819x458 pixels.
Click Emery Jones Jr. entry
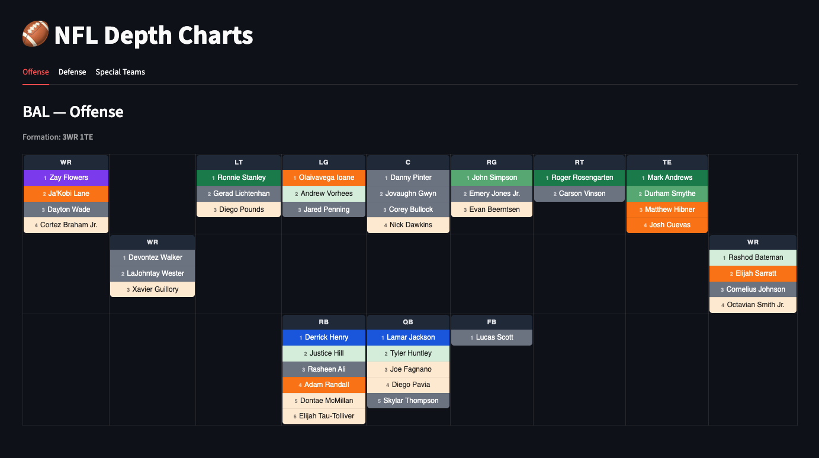click(x=492, y=193)
